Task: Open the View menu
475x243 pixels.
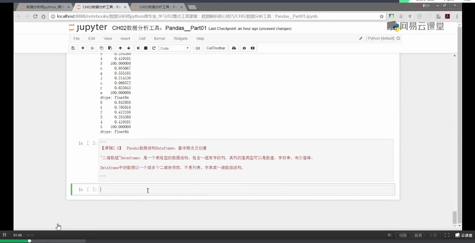Action: (x=108, y=38)
